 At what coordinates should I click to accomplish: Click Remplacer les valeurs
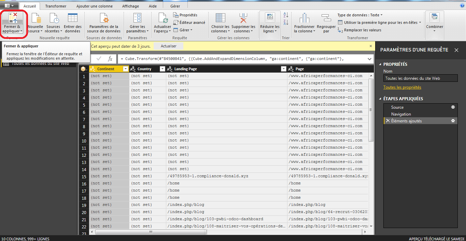[x=359, y=30]
